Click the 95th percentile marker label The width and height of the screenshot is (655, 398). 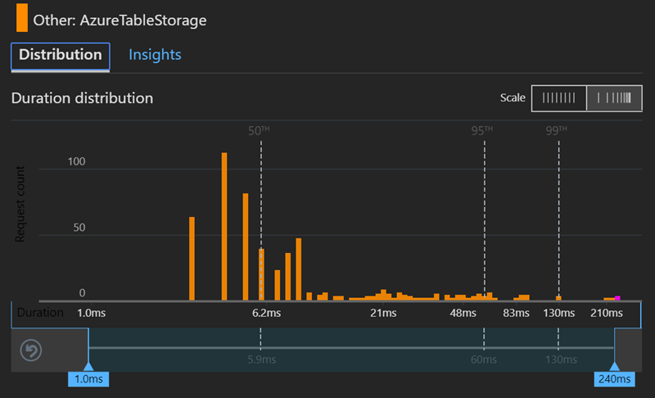(x=483, y=129)
